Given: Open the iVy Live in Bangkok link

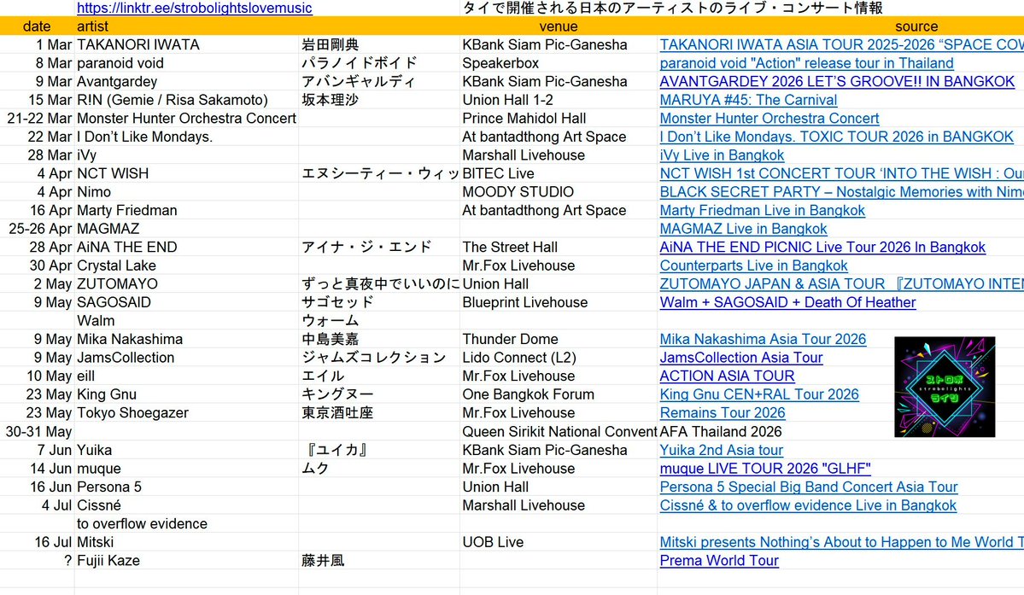Looking at the screenshot, I should click(722, 155).
